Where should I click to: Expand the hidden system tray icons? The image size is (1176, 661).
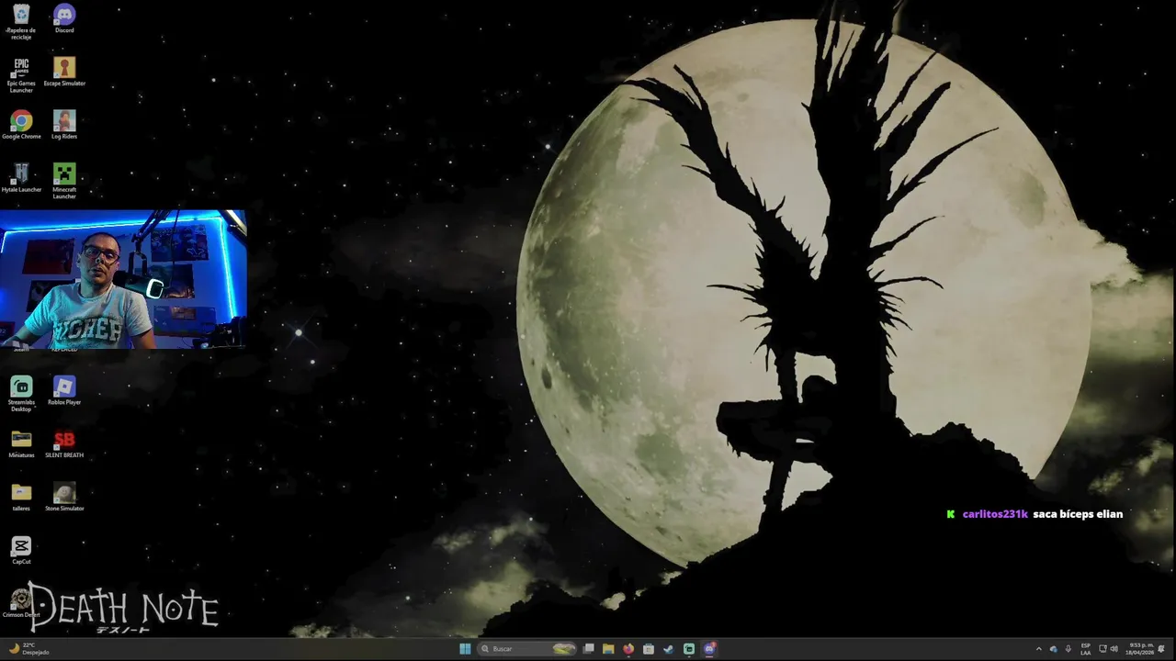[x=1039, y=649]
